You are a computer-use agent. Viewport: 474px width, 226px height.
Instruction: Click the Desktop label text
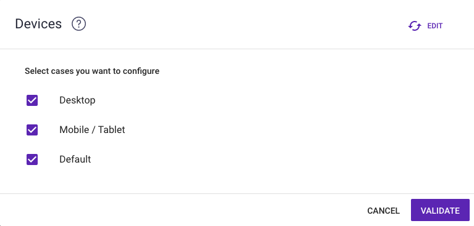[x=77, y=100]
